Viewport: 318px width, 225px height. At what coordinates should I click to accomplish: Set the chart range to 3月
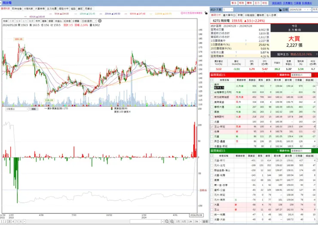point(178,222)
